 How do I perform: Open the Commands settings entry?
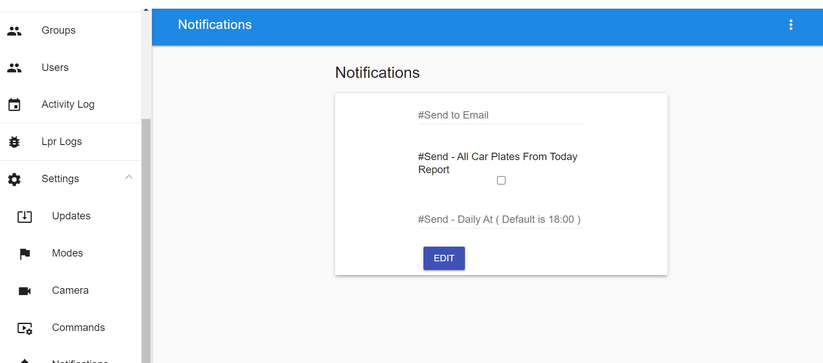tap(70, 328)
